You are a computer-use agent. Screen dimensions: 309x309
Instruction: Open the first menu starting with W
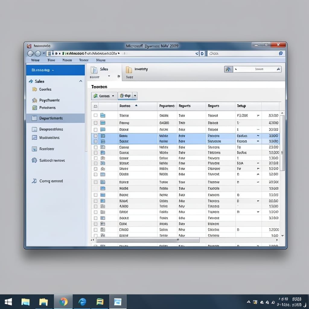(x=35, y=60)
